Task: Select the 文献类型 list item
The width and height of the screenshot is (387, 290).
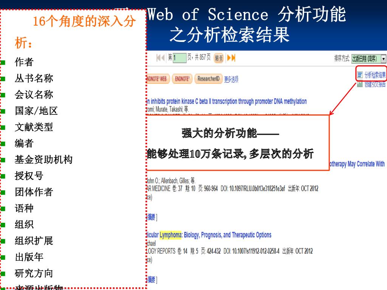Action: click(34, 127)
